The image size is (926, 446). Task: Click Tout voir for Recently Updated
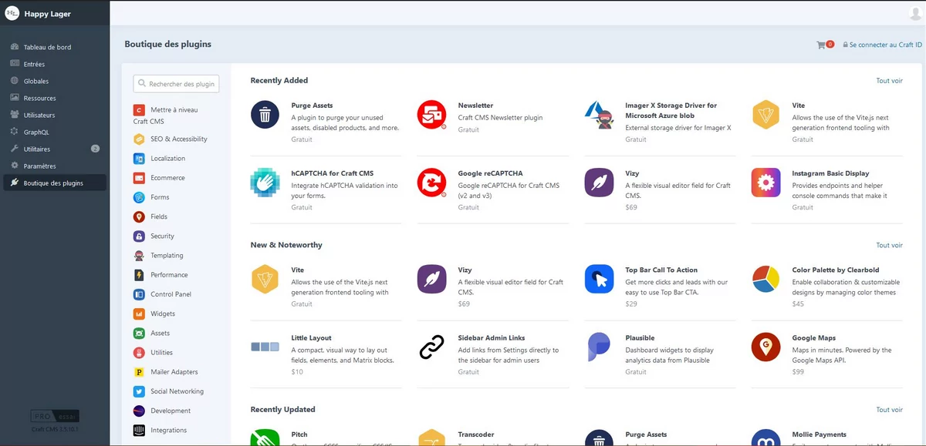tap(889, 411)
